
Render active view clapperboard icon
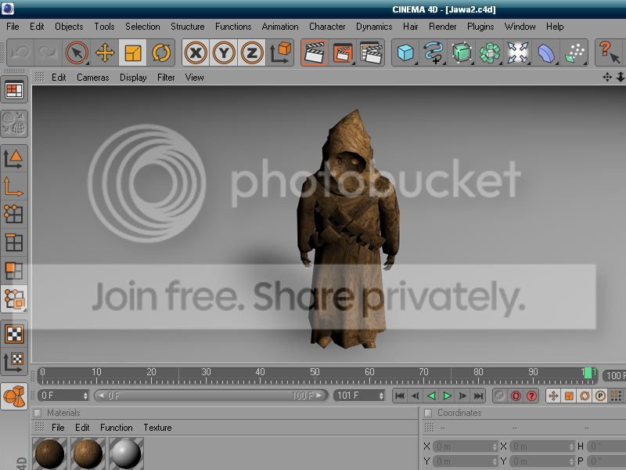[x=315, y=52]
